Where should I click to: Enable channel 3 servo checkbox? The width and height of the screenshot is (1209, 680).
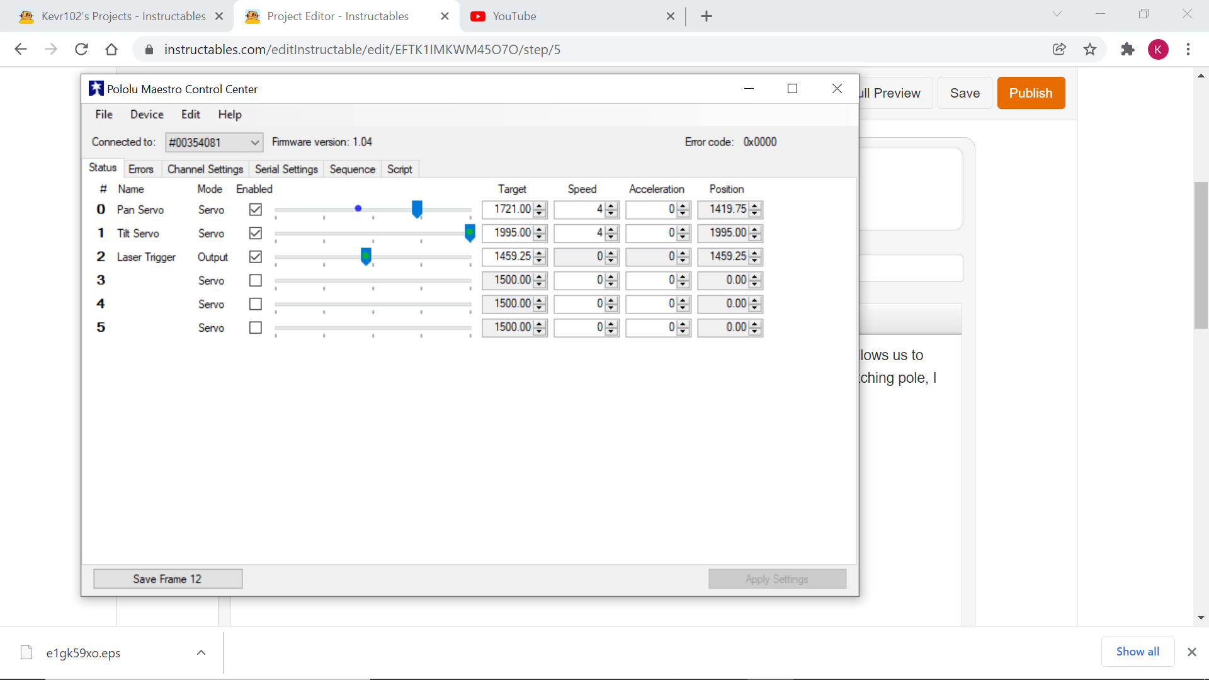255,280
